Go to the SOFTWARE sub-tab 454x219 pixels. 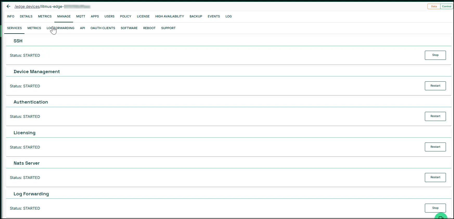click(129, 28)
